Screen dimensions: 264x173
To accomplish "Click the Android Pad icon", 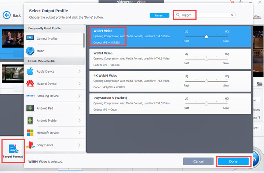I will 30,108.
